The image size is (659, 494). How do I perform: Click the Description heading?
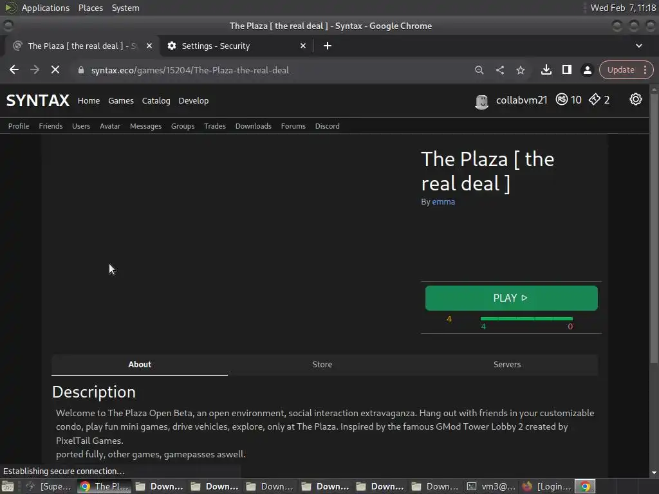tap(94, 392)
